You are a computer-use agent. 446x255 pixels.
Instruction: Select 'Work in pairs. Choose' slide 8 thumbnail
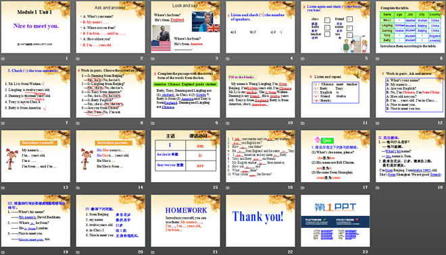(110, 92)
